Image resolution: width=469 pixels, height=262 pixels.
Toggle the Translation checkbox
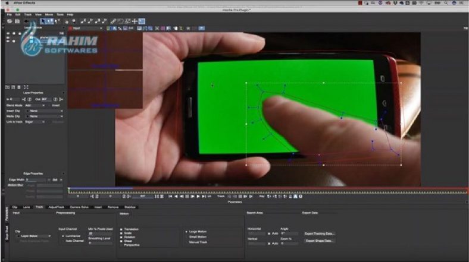(121, 229)
